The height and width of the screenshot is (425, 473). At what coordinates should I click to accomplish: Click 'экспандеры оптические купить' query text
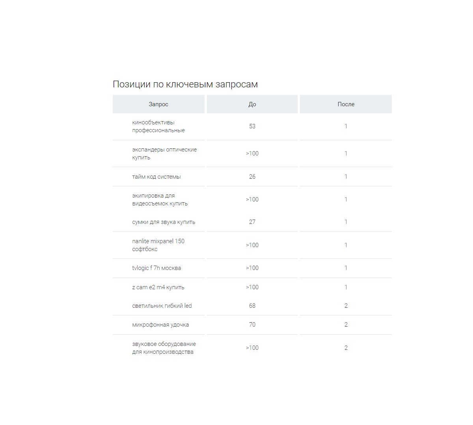164,153
